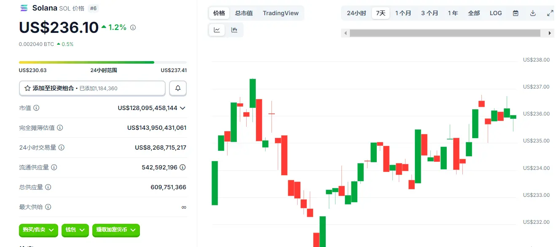The image size is (556, 247).
Task: Download chart data icon
Action: coord(533,13)
